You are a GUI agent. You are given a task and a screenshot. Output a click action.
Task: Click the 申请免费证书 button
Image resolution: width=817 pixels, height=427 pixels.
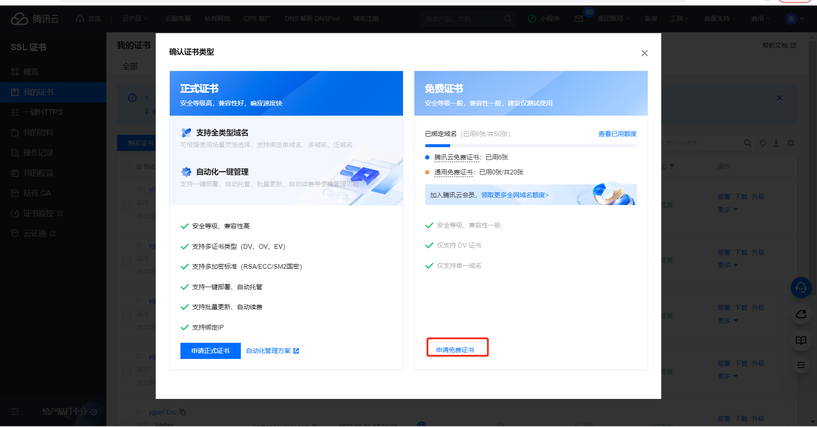tap(455, 350)
